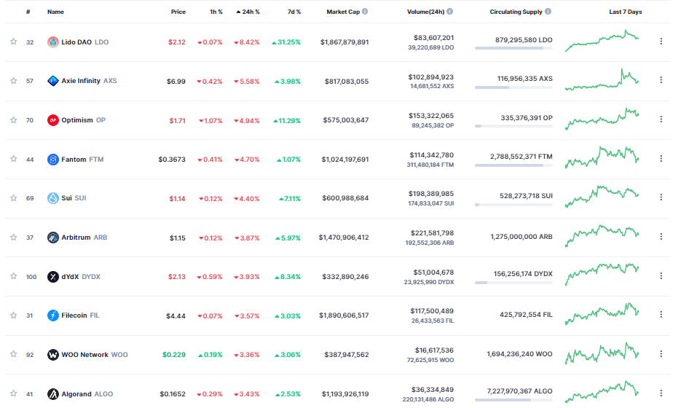Image resolution: width=681 pixels, height=408 pixels.
Task: Click the Arbitrum coin logo
Action: 53,238
